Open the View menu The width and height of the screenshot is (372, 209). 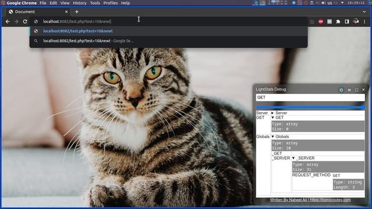(65, 3)
